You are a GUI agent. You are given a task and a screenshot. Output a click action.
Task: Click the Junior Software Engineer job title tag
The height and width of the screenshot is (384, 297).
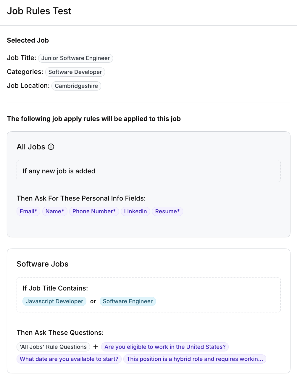tap(75, 58)
